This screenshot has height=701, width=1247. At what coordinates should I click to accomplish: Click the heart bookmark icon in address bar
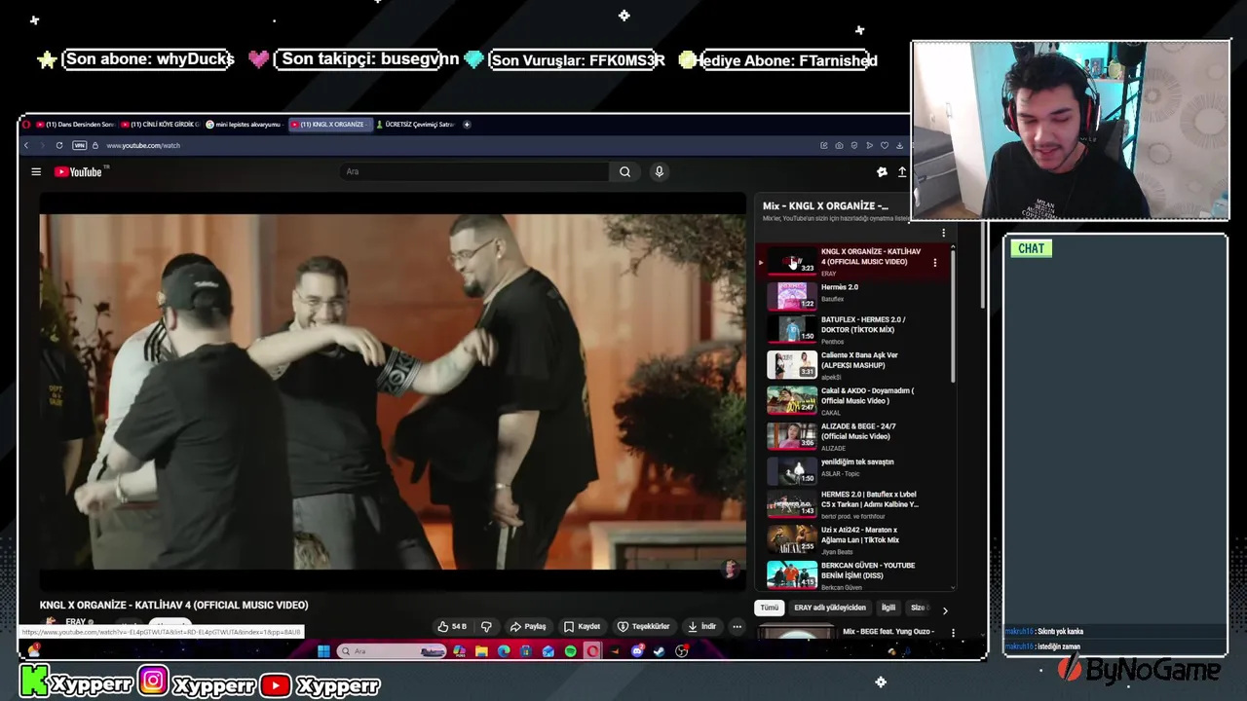coord(885,145)
